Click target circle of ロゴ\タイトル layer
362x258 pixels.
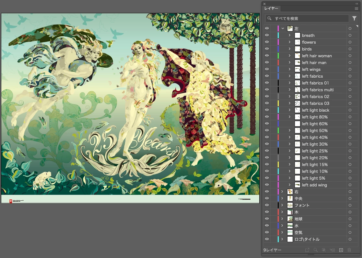pos(350,239)
